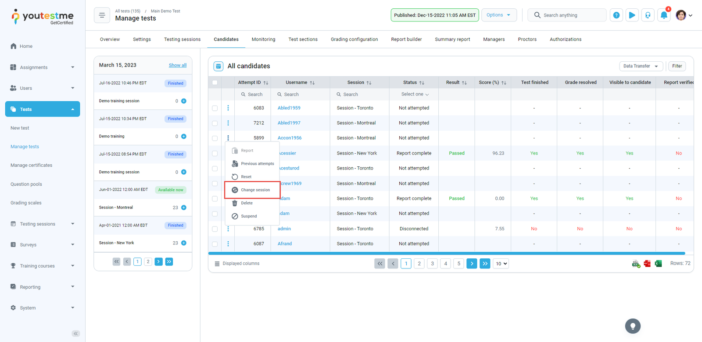Screen dimensions: 702x342
Task: Expand the Options dropdown
Action: coord(498,15)
